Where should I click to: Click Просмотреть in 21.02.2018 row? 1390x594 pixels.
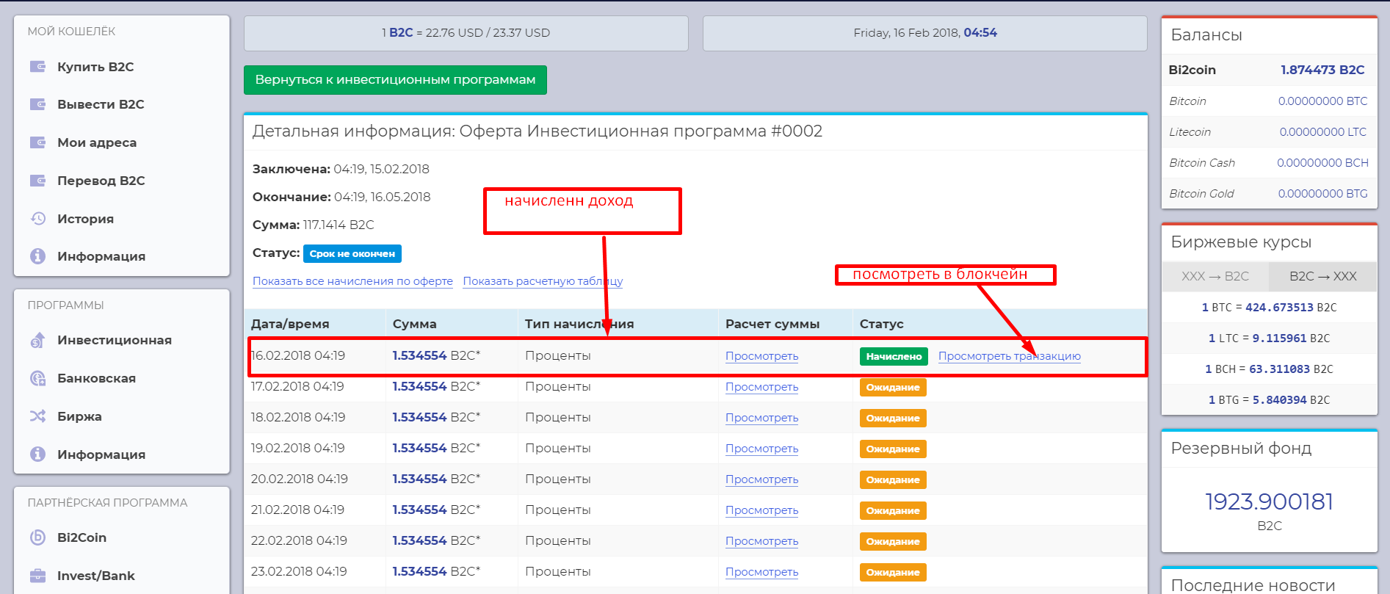[761, 510]
